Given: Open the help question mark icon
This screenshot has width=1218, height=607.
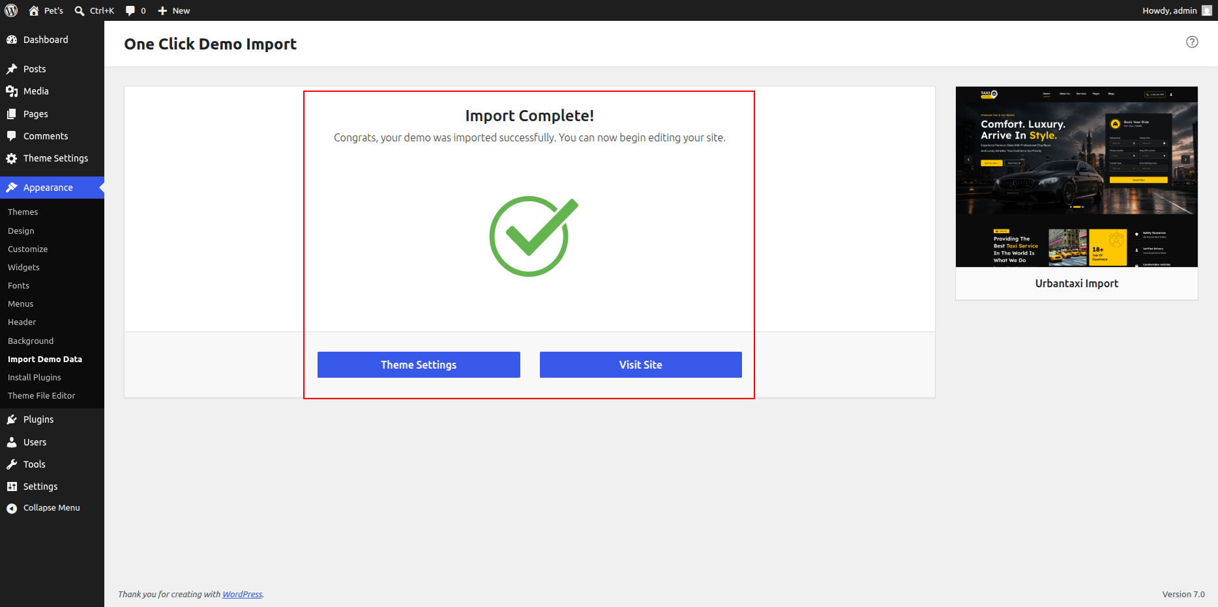Looking at the screenshot, I should pos(1192,42).
